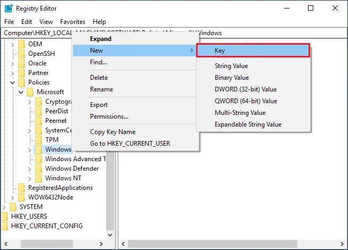This screenshot has width=348, height=250.
Task: Minimize the Registry Editor window
Action: tap(287, 8)
